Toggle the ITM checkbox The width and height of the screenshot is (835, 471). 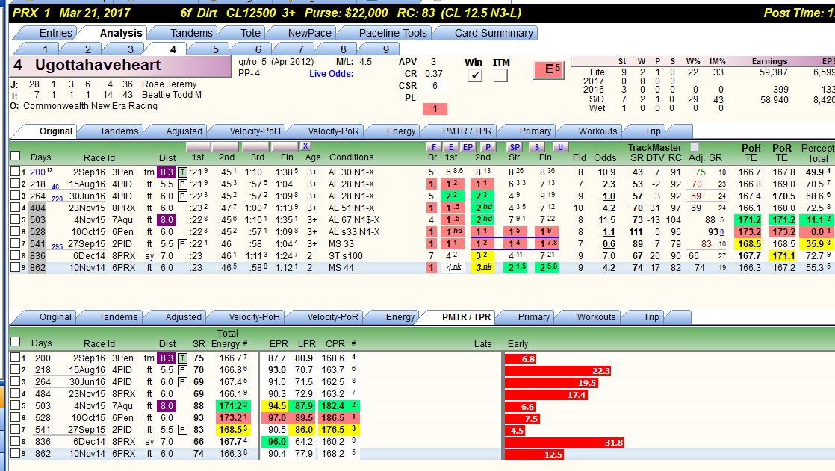click(500, 76)
